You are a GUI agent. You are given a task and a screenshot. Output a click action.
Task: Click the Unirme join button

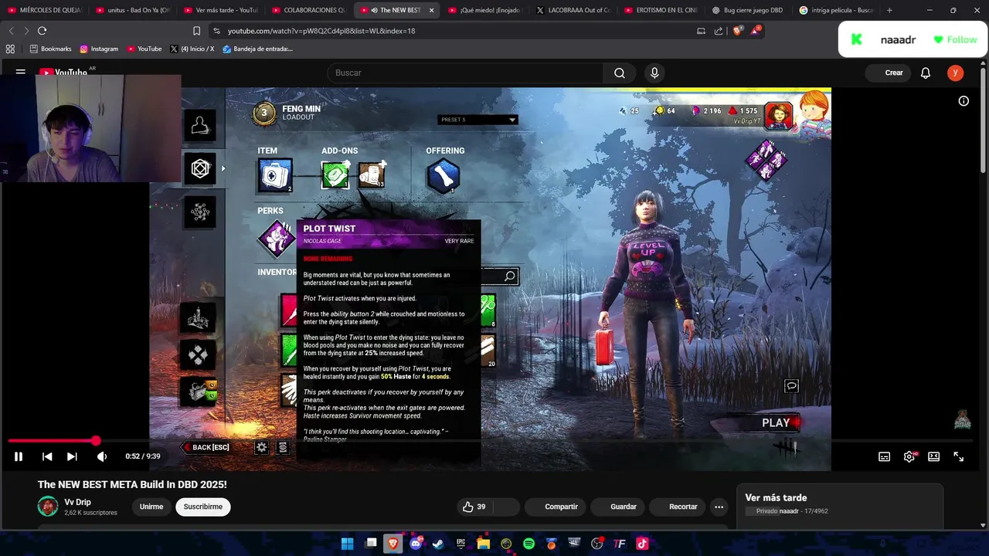tap(151, 507)
